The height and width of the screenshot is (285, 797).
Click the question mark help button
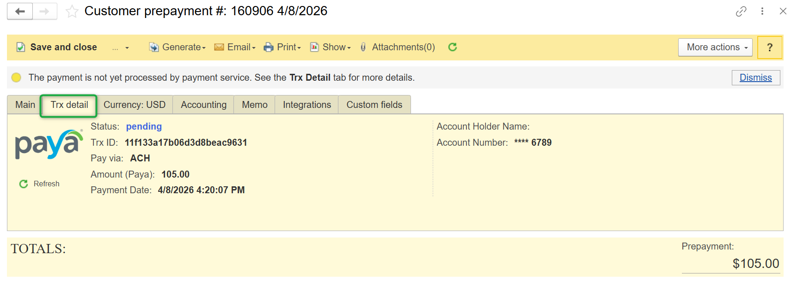tap(770, 47)
